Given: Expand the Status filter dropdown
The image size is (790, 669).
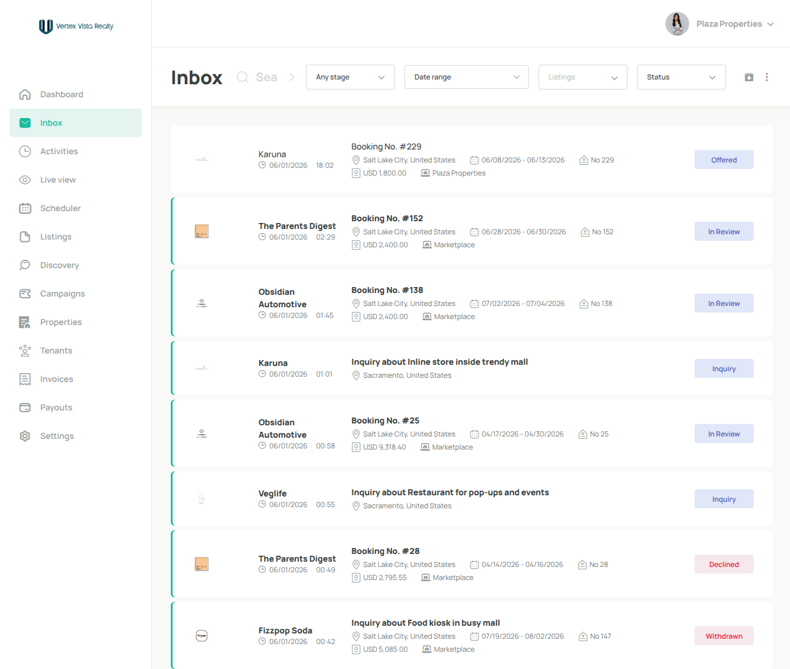Looking at the screenshot, I should pos(681,77).
